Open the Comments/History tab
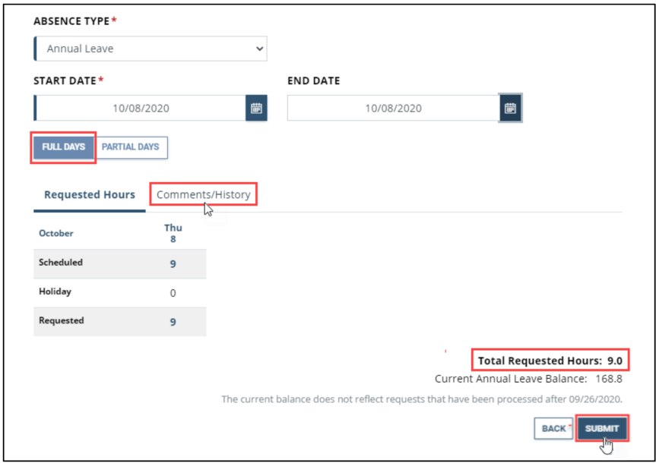Viewport: 656px width, 463px height. click(x=203, y=194)
